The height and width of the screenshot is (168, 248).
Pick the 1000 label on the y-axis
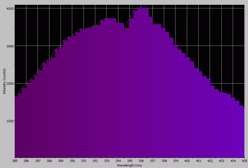coord(10,121)
